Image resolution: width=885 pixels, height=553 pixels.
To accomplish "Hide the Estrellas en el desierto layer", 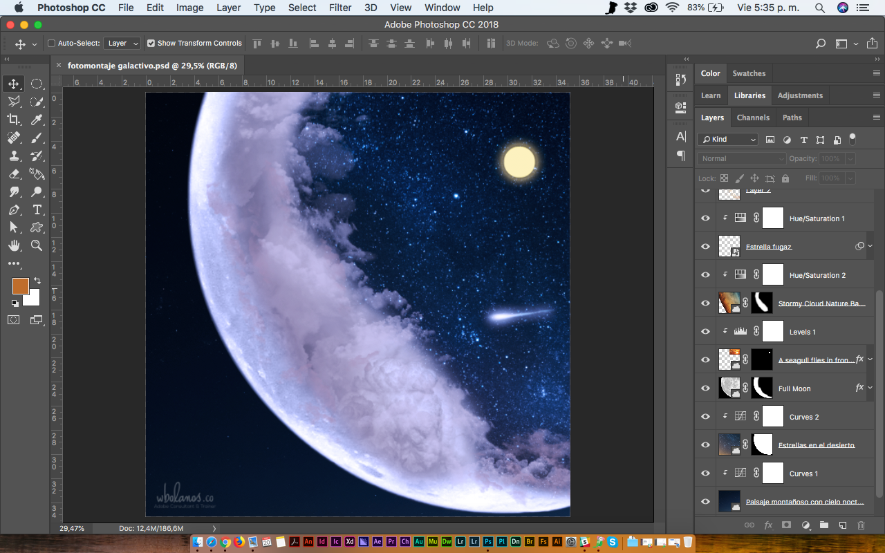I will 705,445.
